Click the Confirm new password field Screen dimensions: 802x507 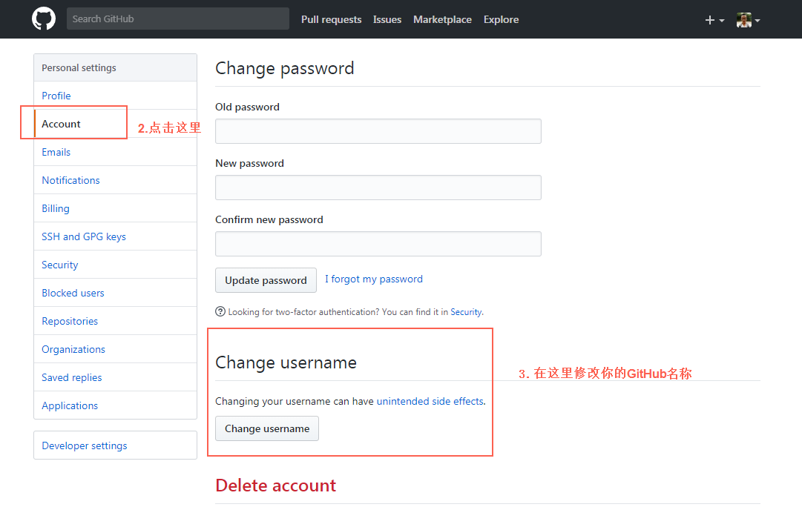(x=378, y=244)
